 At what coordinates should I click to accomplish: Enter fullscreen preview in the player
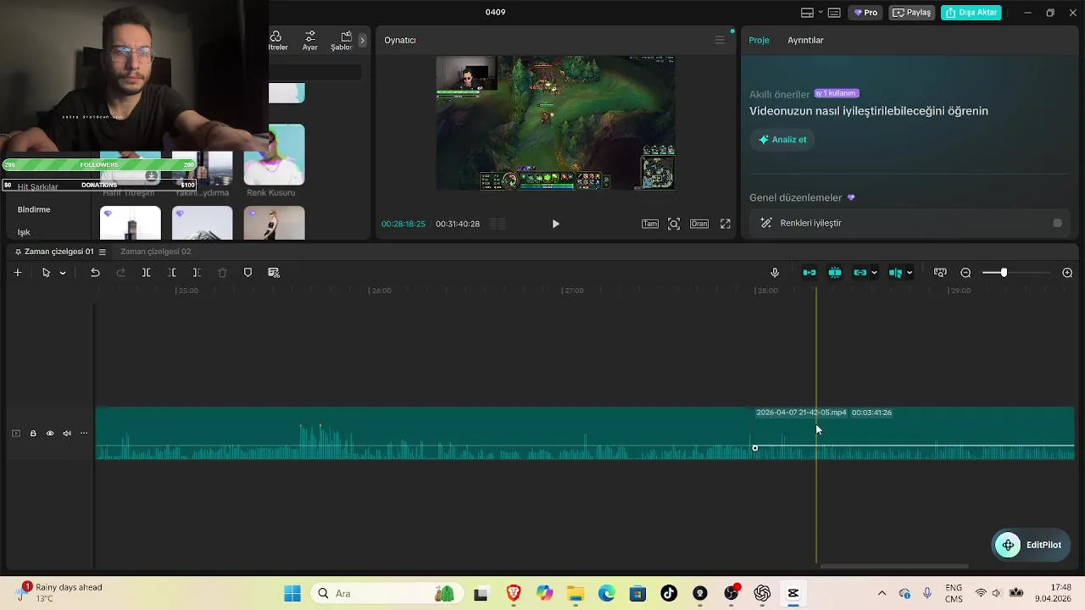tap(726, 224)
